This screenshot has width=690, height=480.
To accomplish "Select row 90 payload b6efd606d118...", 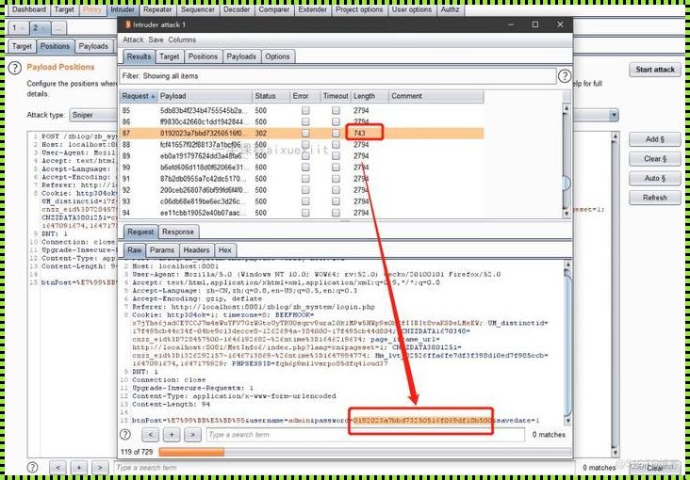I will coord(302,168).
